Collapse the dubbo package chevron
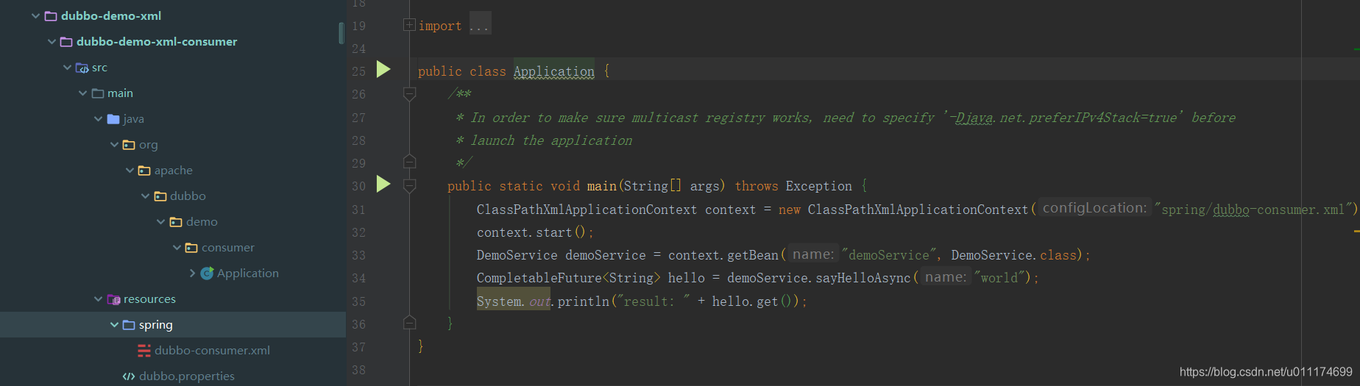The image size is (1360, 386). click(145, 196)
